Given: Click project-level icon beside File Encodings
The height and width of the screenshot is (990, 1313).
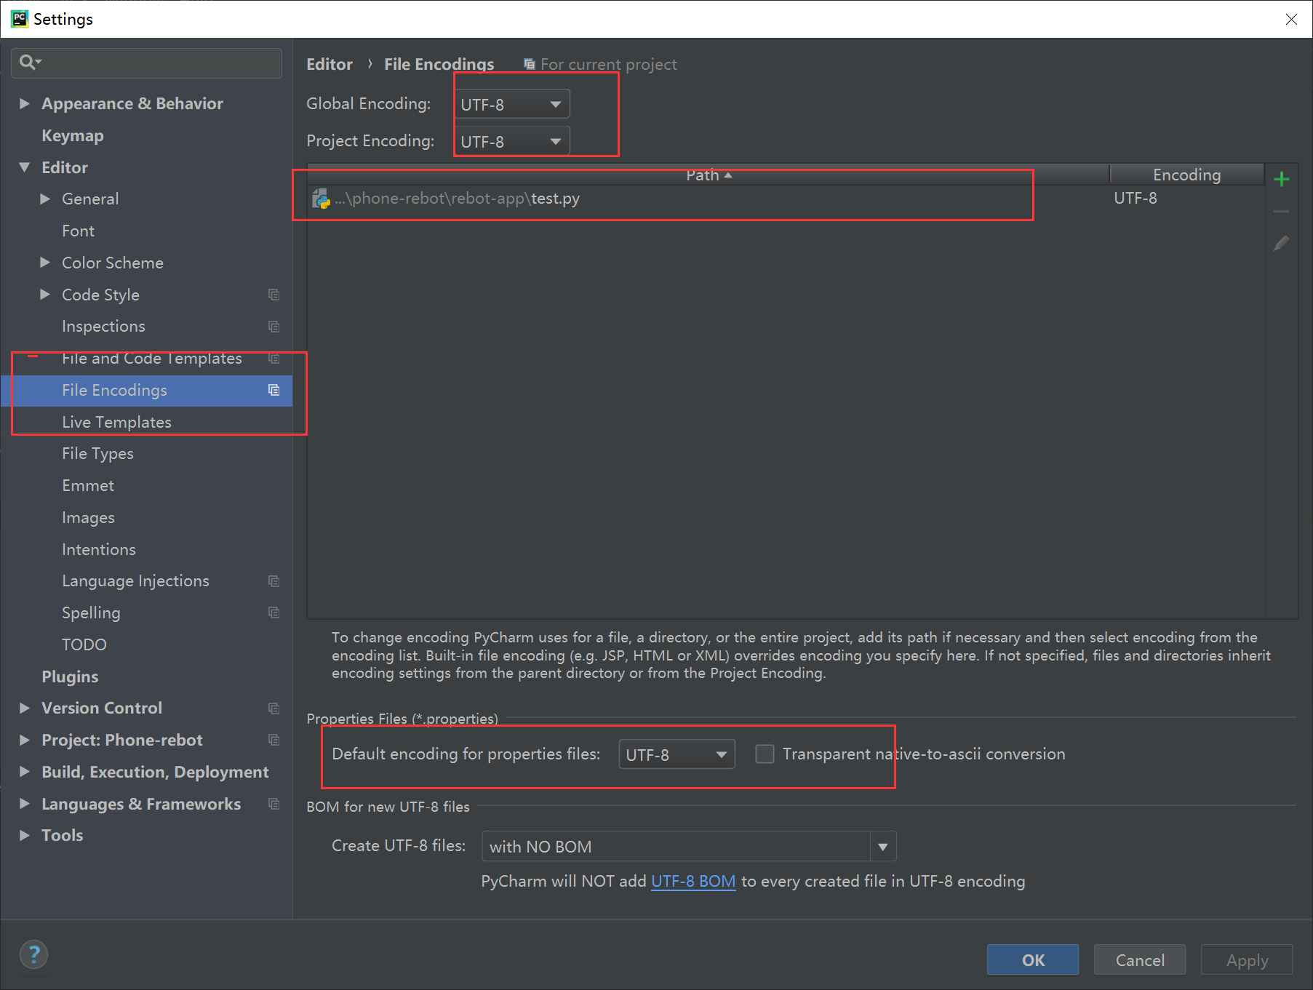Looking at the screenshot, I should point(274,391).
